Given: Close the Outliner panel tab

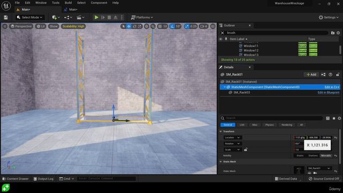Looking at the screenshot, I should 250,25.
